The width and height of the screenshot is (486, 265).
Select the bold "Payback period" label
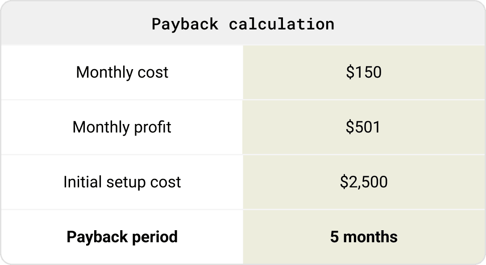[122, 237]
